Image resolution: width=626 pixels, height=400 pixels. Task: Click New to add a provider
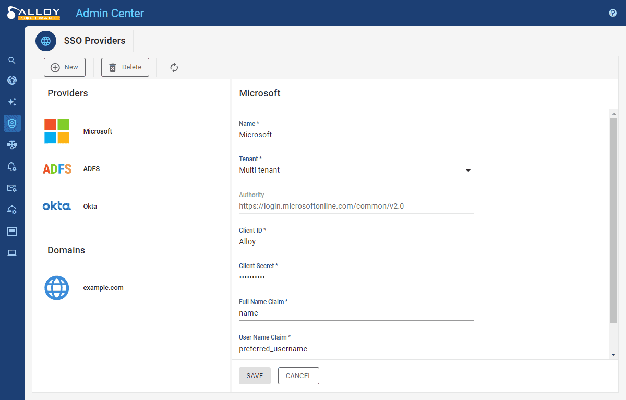click(65, 67)
